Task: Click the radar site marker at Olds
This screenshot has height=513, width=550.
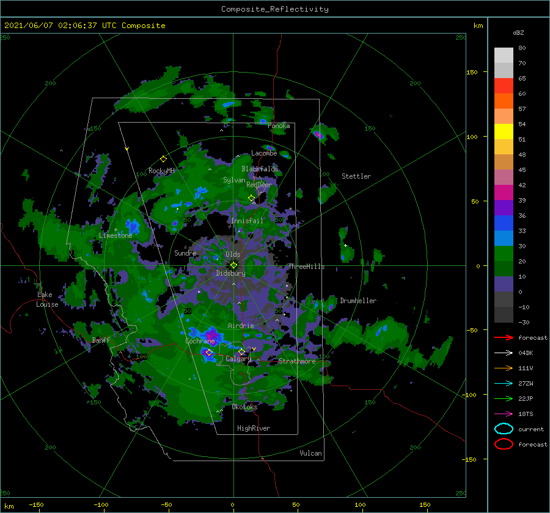Action: coord(233,265)
